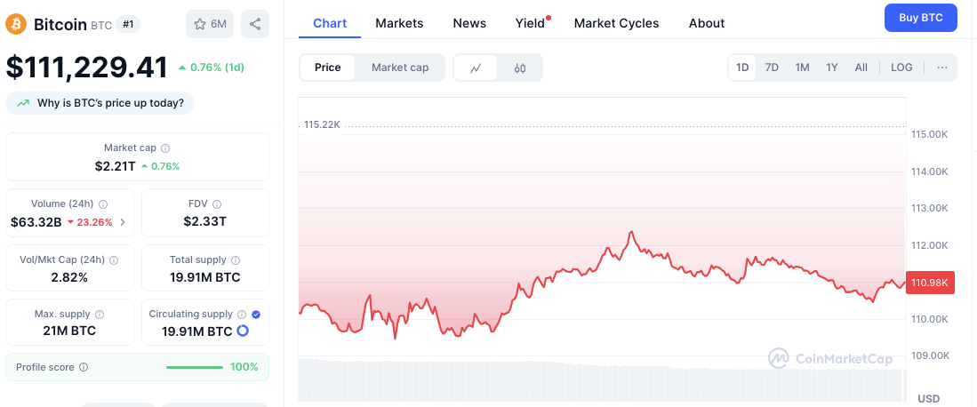Click the Max. supply info icon
Screen dimensions: 977x407
(100, 315)
